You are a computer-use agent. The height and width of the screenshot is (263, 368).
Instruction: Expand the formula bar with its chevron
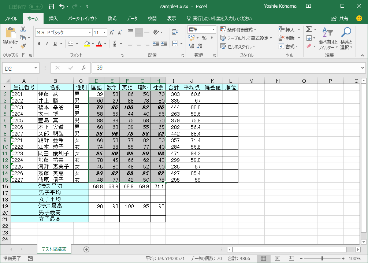tap(363, 68)
